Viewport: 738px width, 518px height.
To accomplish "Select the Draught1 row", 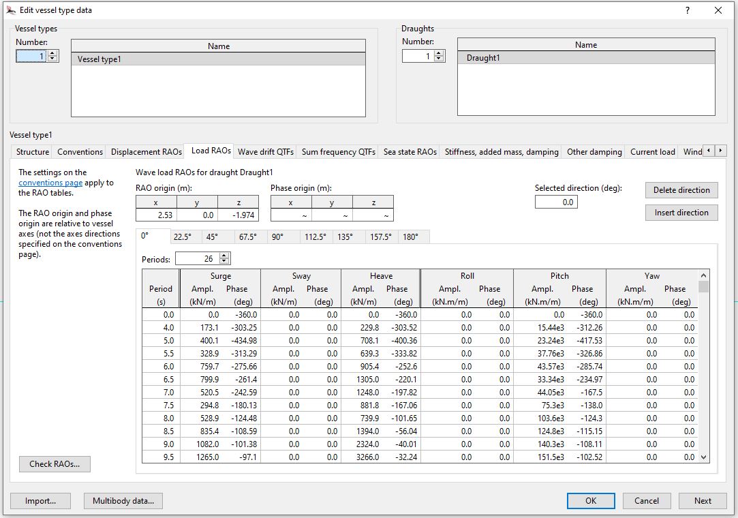I will coord(586,58).
